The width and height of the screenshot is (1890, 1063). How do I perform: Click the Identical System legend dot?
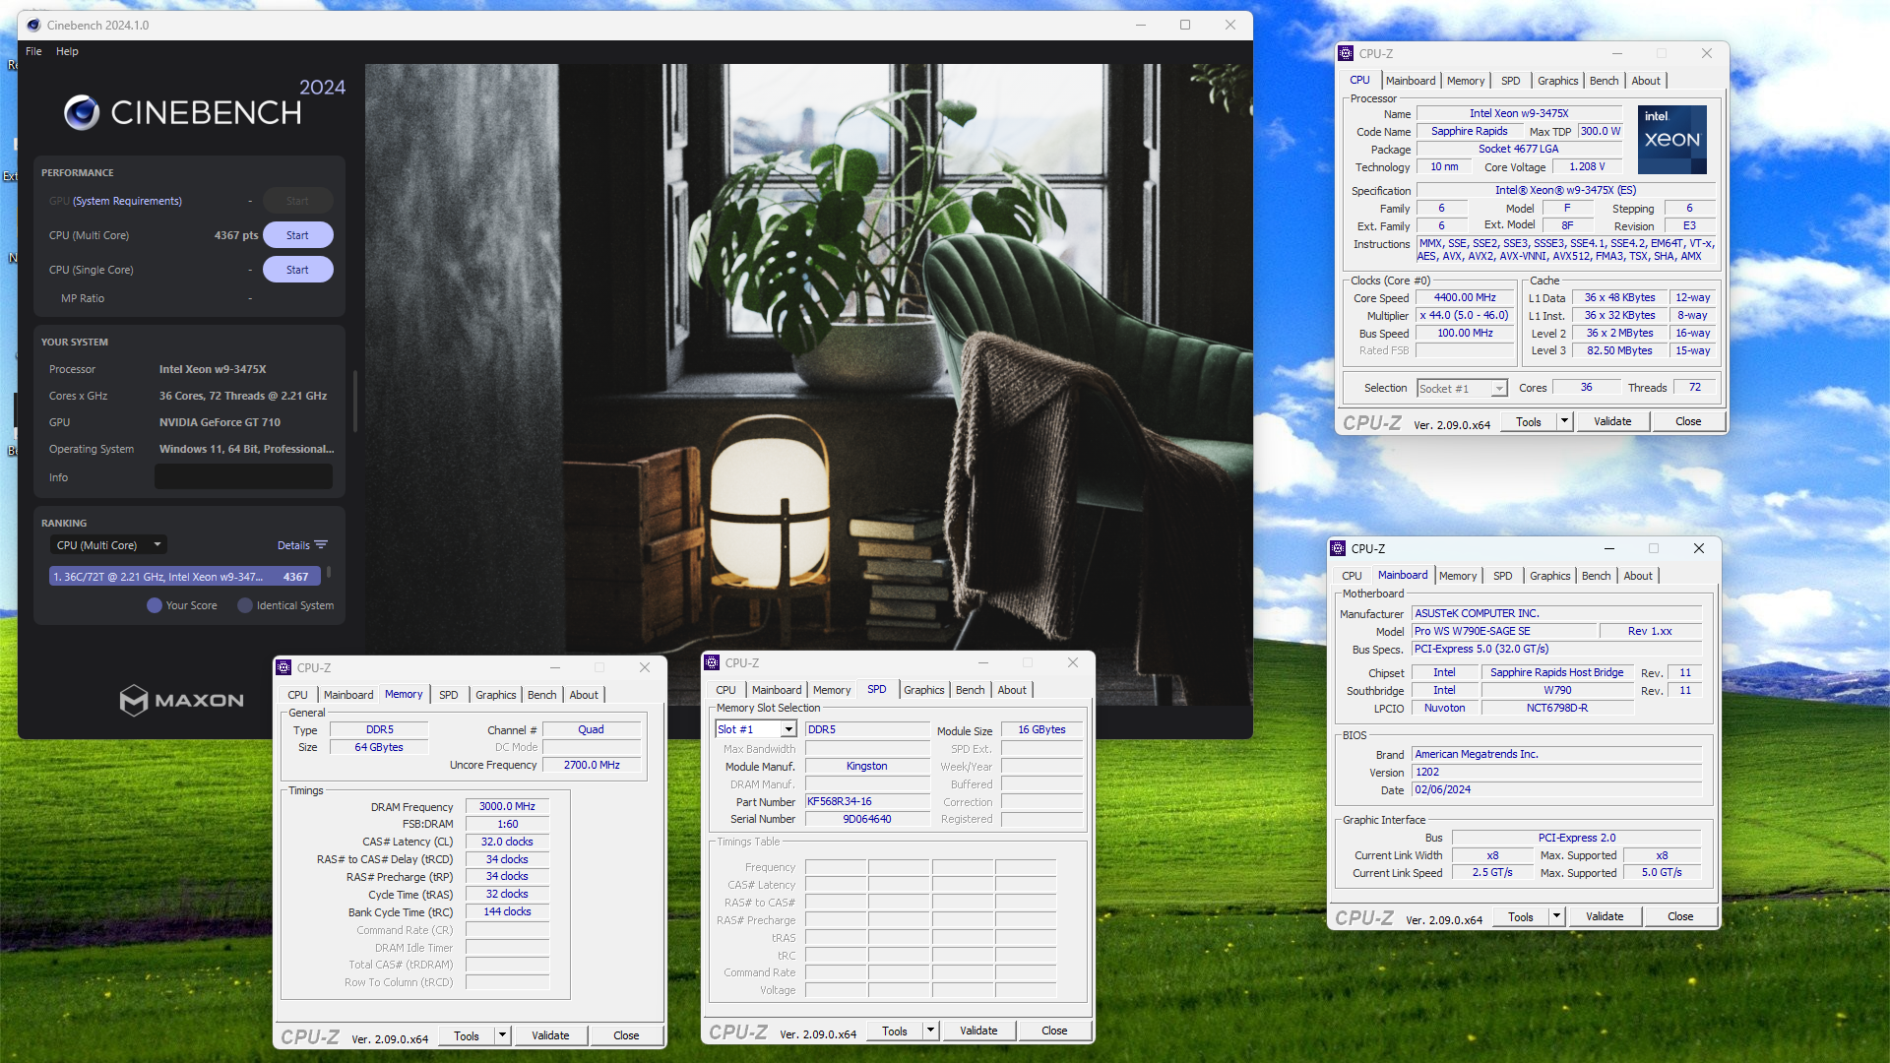click(245, 605)
